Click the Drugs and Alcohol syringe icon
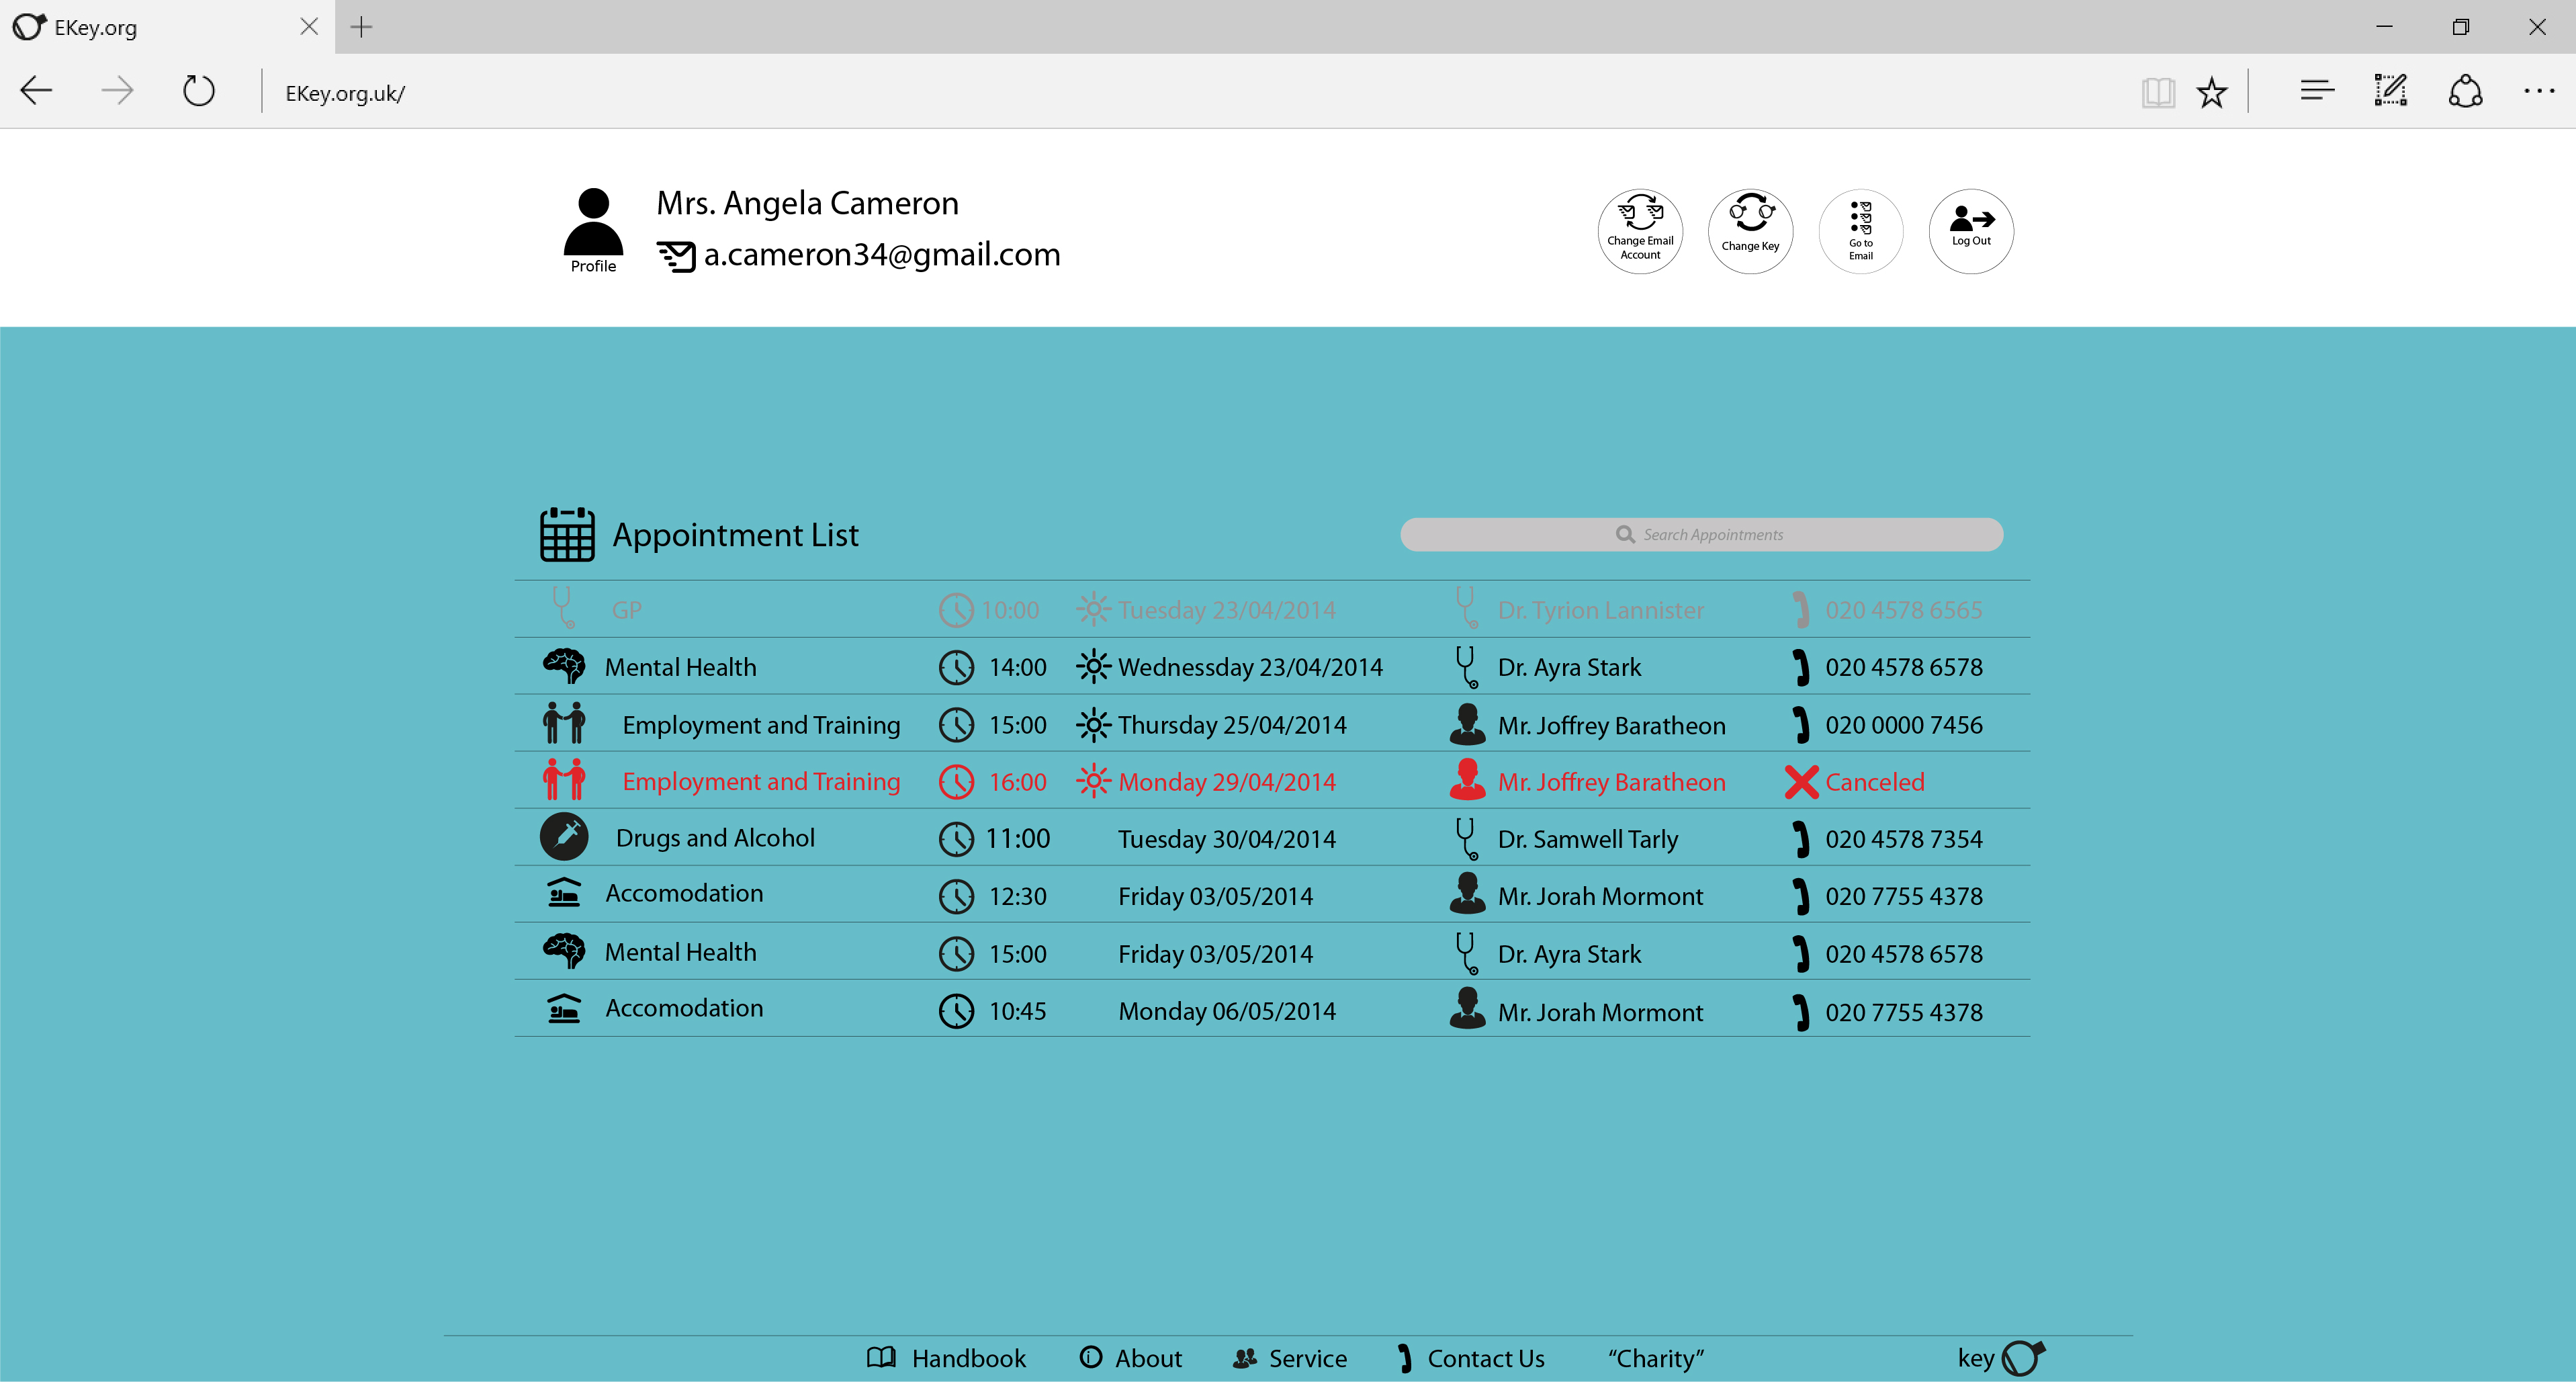 click(x=565, y=838)
